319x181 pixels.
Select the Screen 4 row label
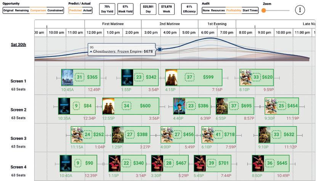(18, 167)
